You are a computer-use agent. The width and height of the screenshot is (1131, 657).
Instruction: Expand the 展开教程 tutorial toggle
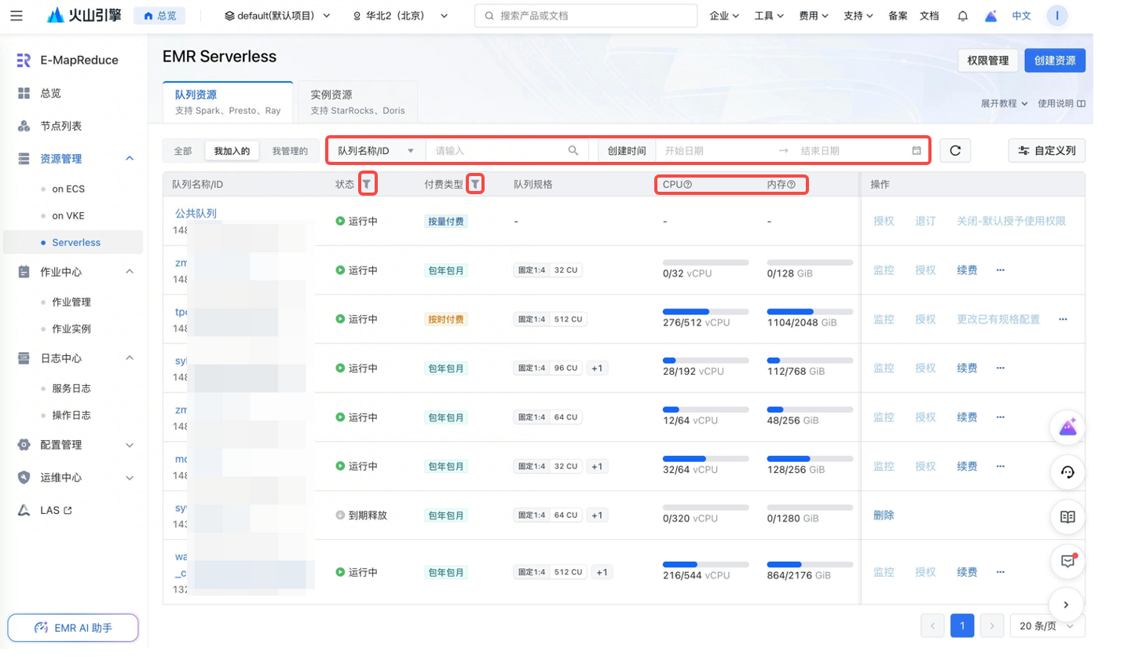pyautogui.click(x=1005, y=104)
